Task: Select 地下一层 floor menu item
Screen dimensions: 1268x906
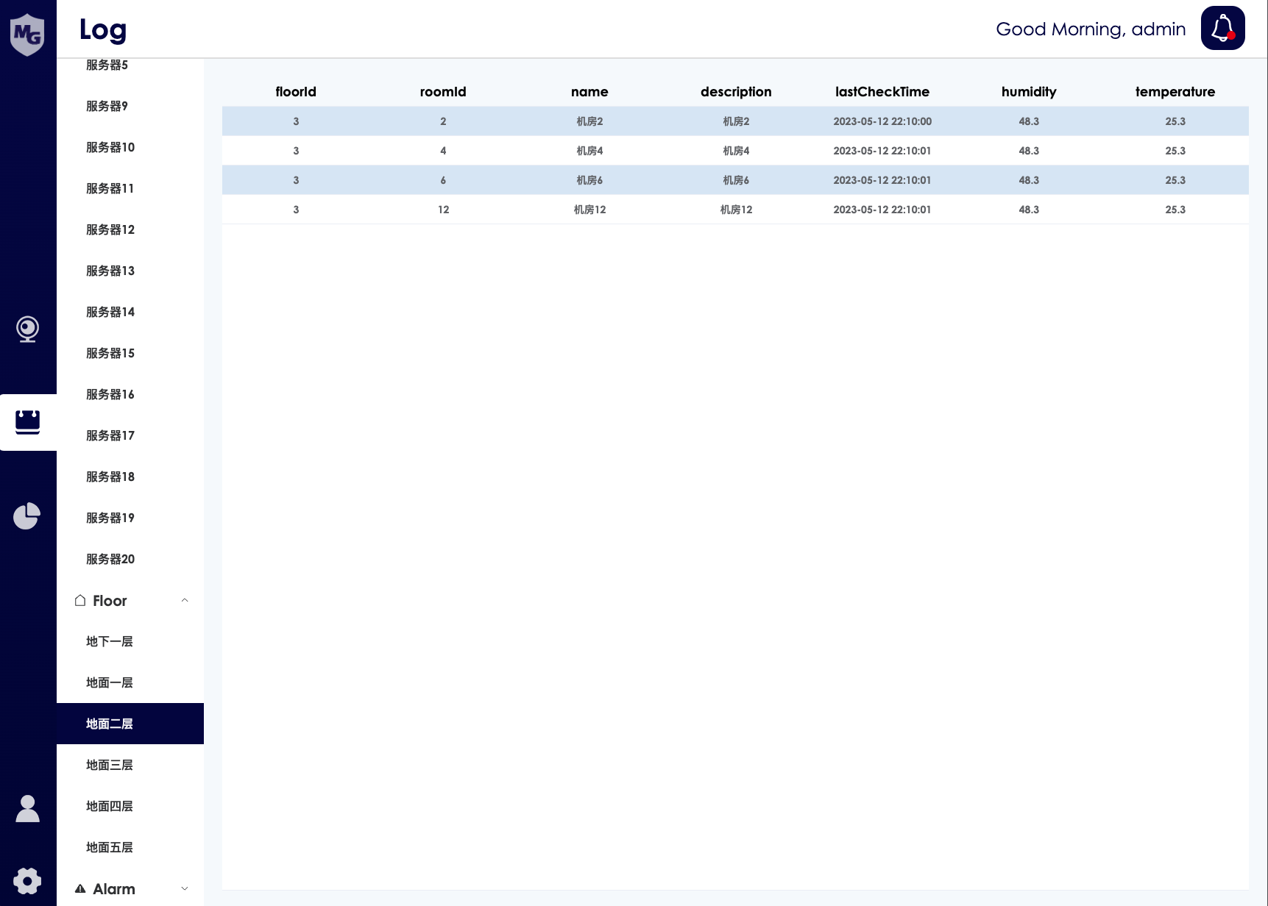Action: tap(110, 641)
